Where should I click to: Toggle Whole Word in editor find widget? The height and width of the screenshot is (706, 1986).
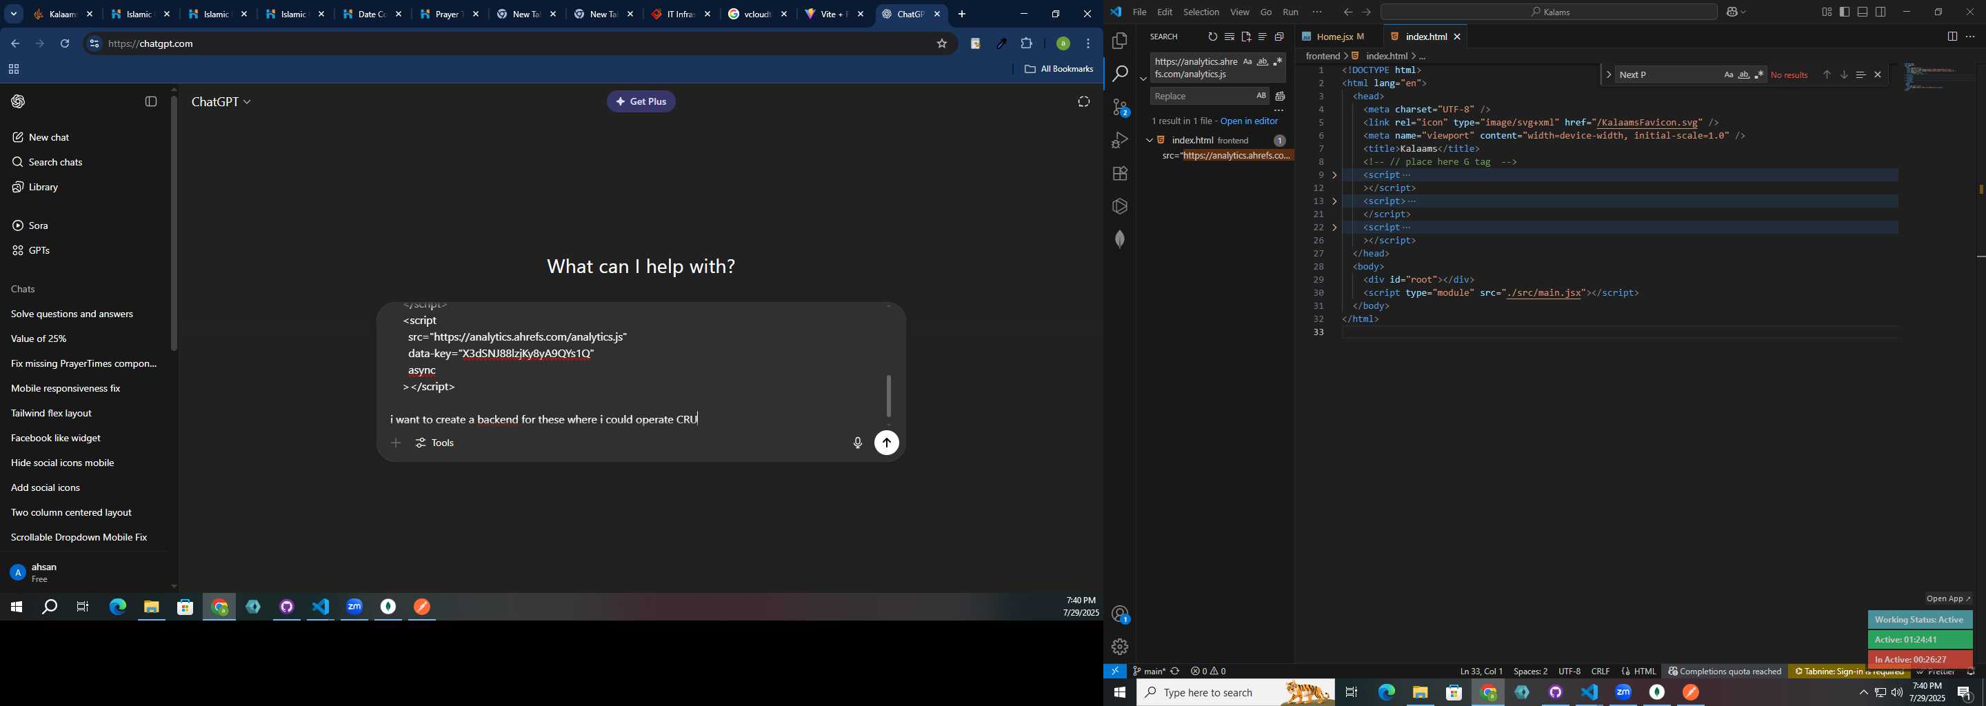[1743, 74]
